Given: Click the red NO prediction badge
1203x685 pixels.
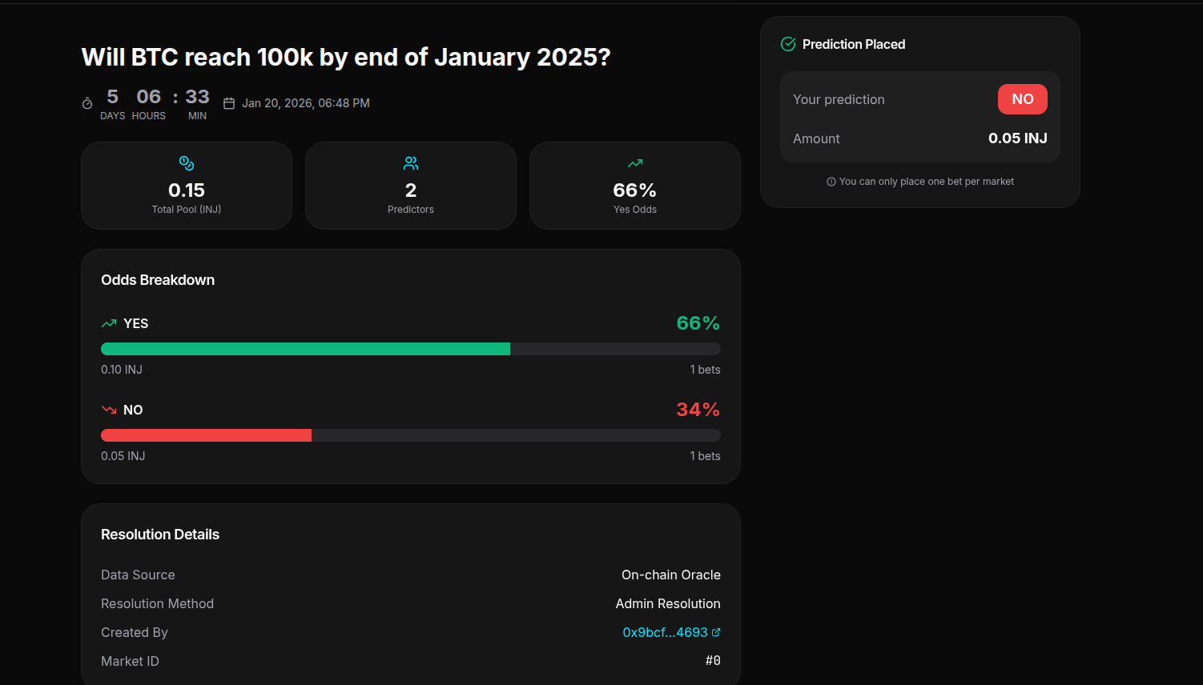Looking at the screenshot, I should point(1022,99).
